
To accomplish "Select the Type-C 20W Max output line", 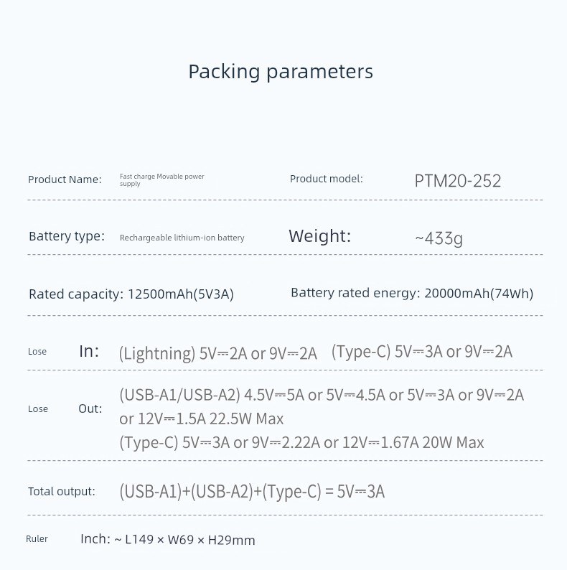I will click(301, 442).
